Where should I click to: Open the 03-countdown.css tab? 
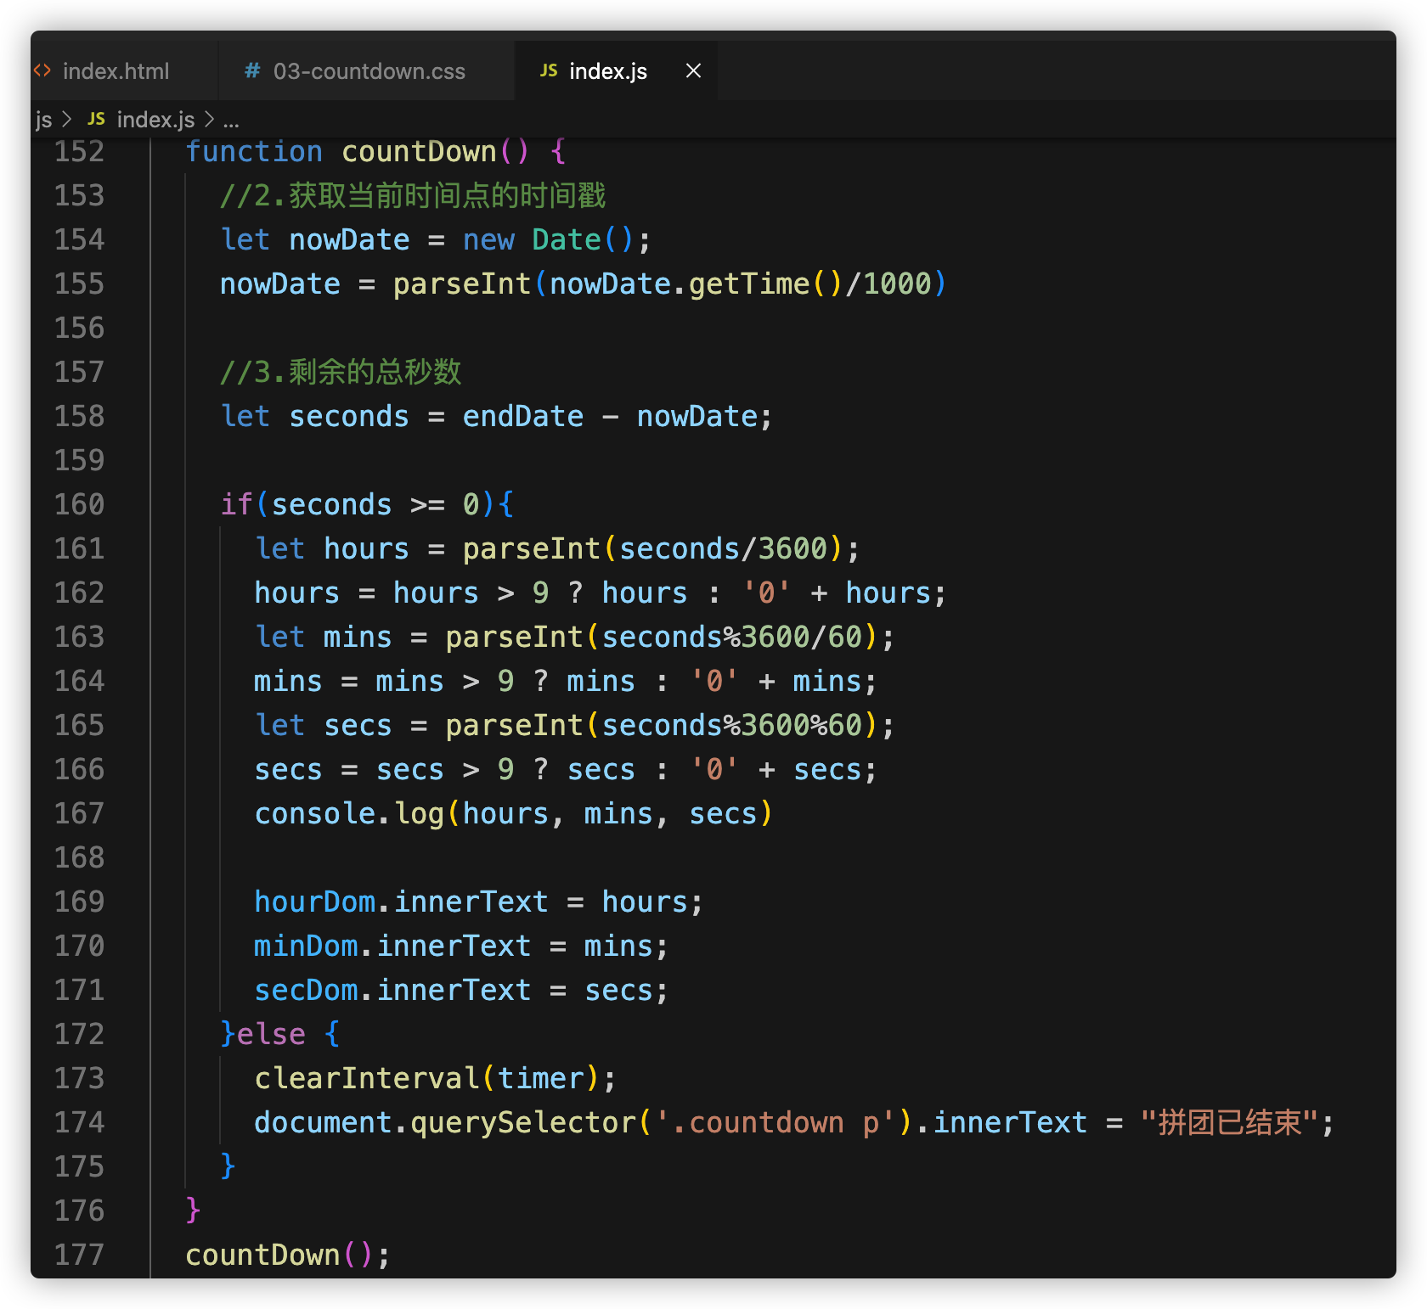click(369, 71)
